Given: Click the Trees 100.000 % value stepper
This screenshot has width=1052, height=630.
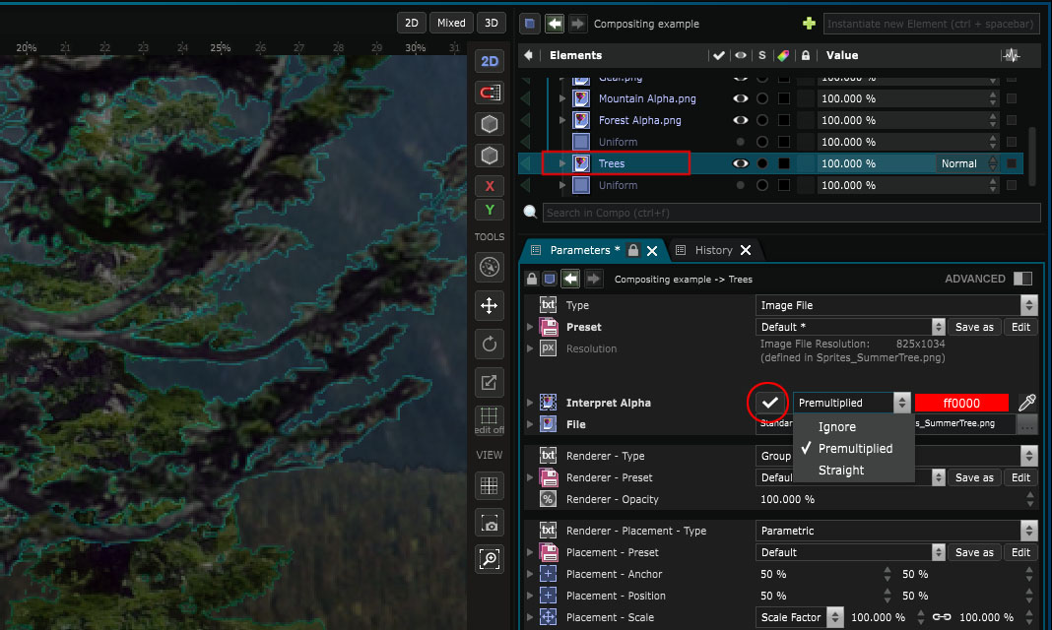Looking at the screenshot, I should coord(994,162).
